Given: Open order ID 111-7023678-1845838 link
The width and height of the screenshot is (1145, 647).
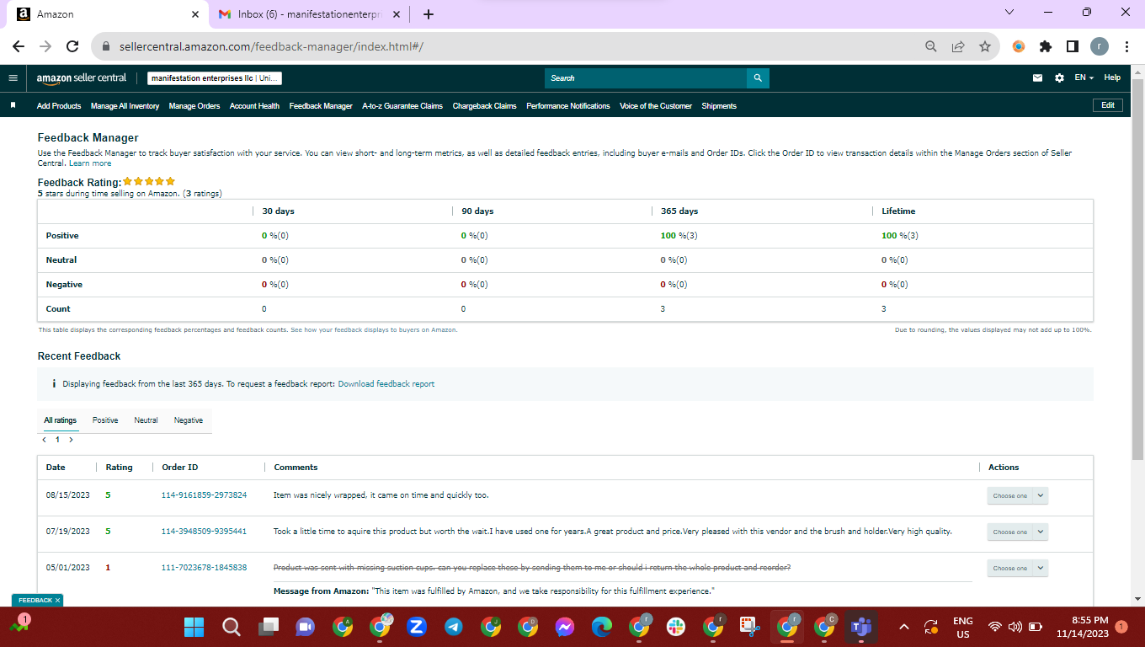Looking at the screenshot, I should [x=205, y=568].
